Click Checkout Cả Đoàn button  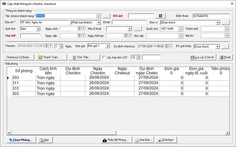(x=19, y=57)
